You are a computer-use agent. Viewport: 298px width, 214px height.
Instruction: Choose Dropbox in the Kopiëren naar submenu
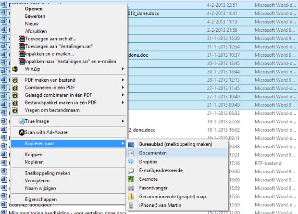point(148,162)
